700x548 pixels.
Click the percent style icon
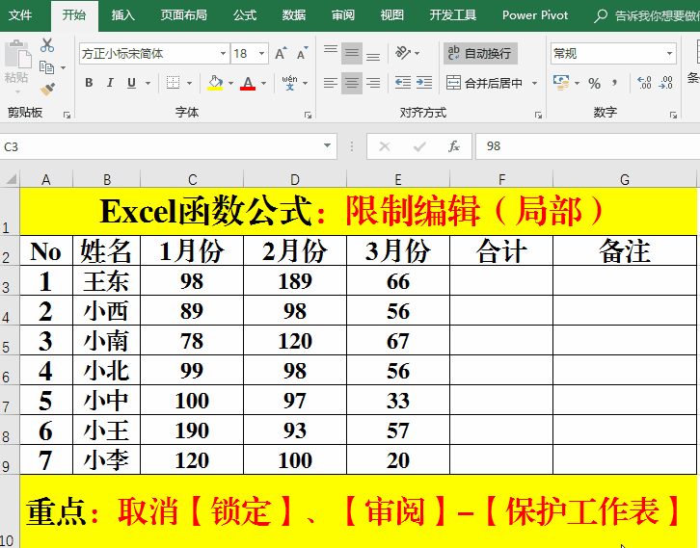coord(594,83)
